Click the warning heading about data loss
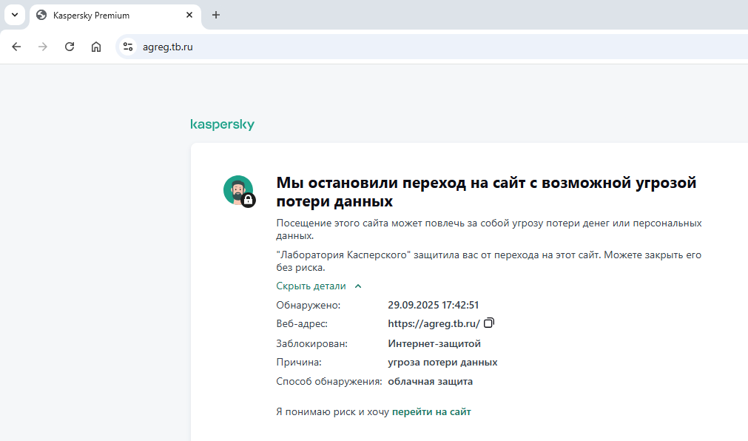Image resolution: width=748 pixels, height=441 pixels. click(x=486, y=192)
